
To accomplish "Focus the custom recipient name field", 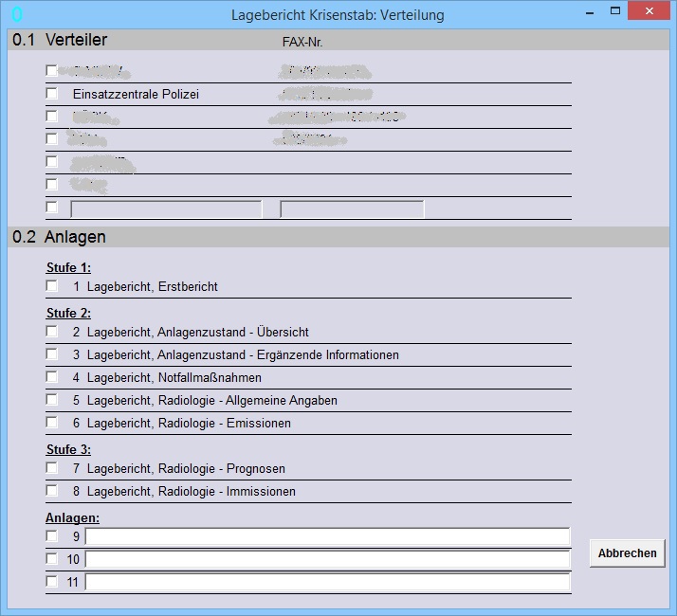I will click(166, 209).
